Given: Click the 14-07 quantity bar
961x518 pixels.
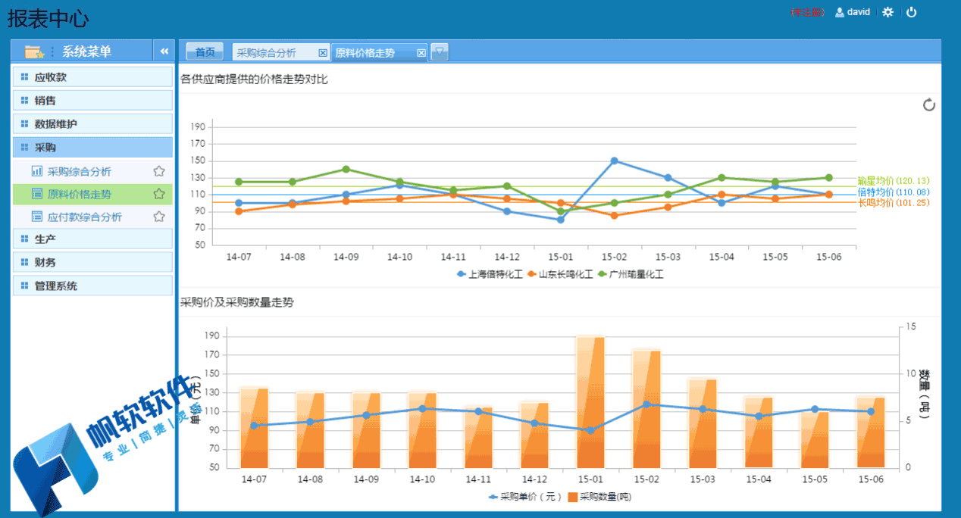Looking at the screenshot, I should click(x=254, y=428).
